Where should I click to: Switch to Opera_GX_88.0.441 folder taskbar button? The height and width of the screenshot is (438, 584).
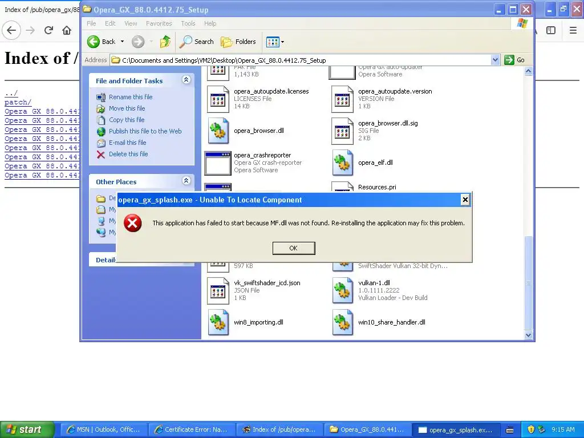tap(367, 430)
